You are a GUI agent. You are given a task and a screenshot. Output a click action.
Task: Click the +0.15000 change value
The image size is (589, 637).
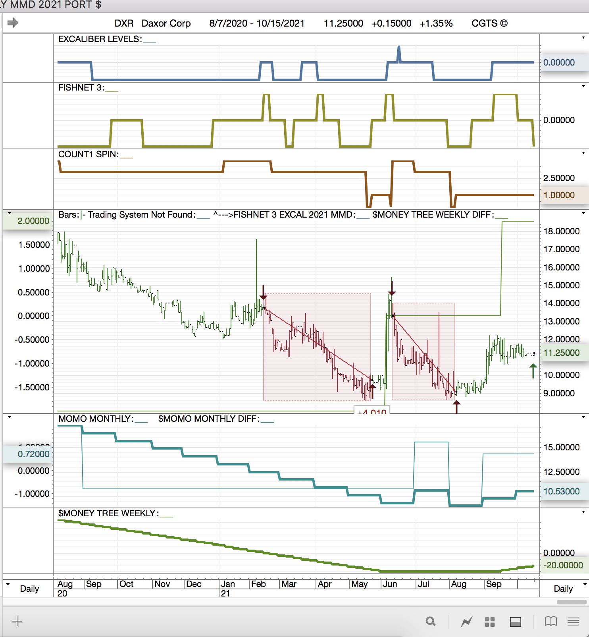[x=391, y=23]
